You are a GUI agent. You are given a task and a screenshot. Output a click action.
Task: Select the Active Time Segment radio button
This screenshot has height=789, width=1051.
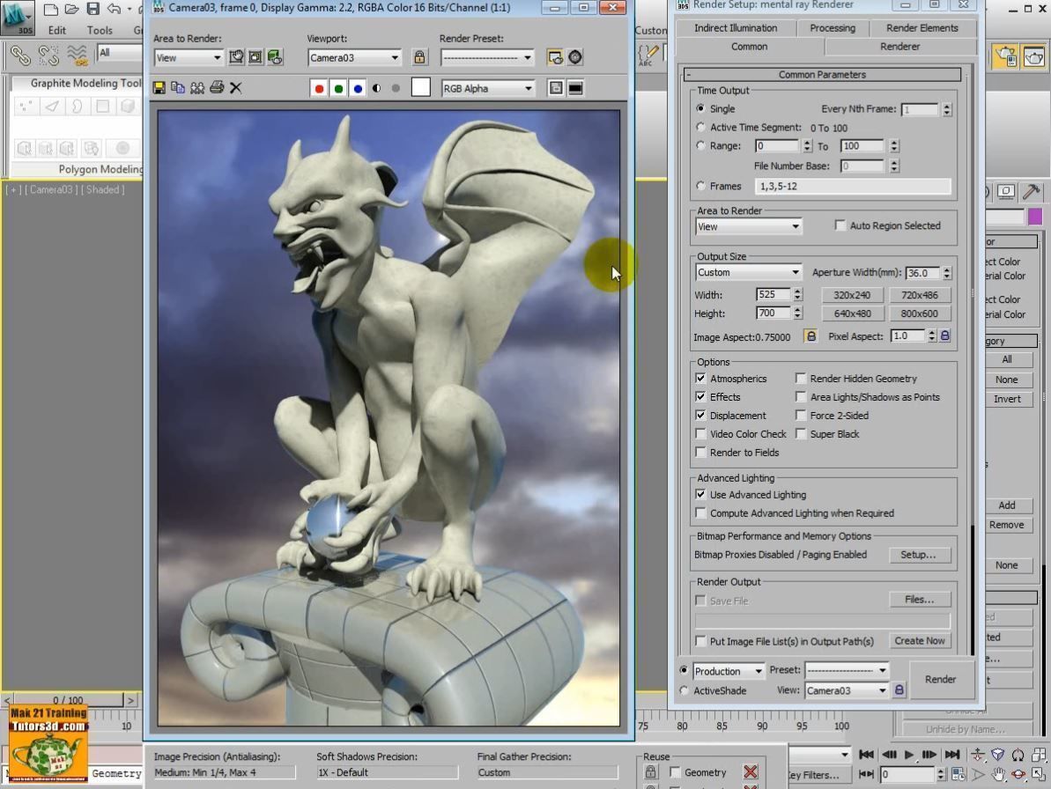click(x=701, y=128)
